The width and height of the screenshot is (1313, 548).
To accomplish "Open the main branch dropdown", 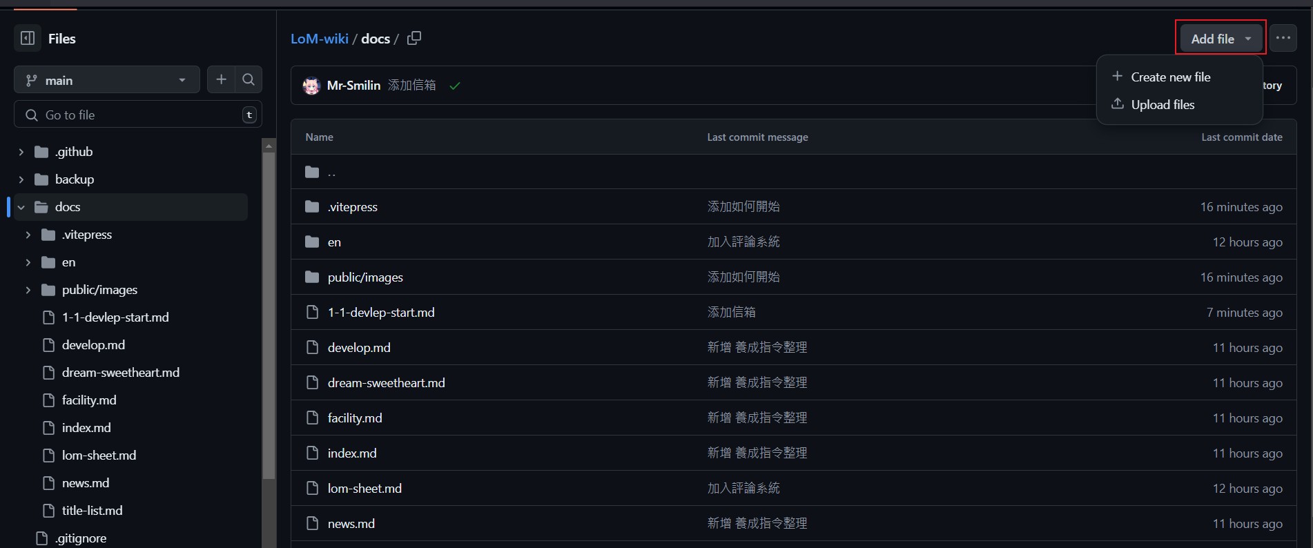I will (x=107, y=80).
